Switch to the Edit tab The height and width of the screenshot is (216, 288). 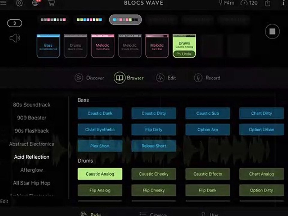click(166, 78)
